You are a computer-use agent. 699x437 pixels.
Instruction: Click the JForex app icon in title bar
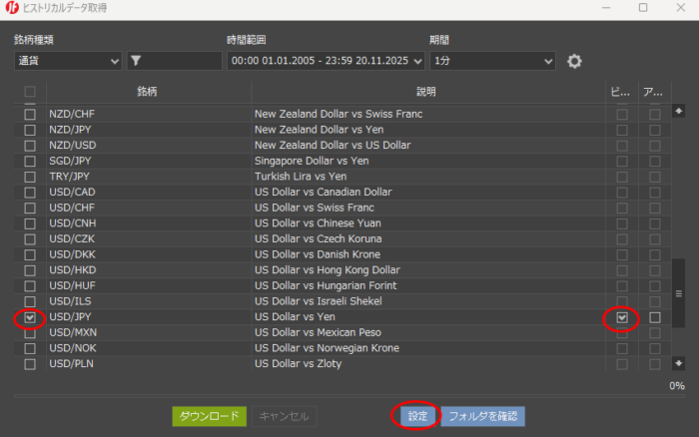point(10,8)
